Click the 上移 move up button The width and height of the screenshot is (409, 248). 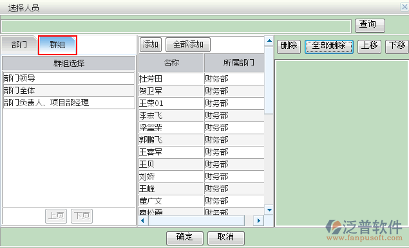[369, 46]
